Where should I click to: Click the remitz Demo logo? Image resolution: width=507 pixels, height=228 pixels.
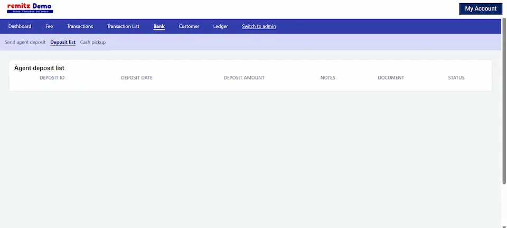(30, 8)
